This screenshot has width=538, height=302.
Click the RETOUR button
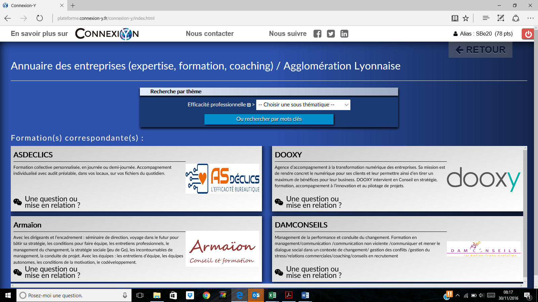tap(481, 50)
